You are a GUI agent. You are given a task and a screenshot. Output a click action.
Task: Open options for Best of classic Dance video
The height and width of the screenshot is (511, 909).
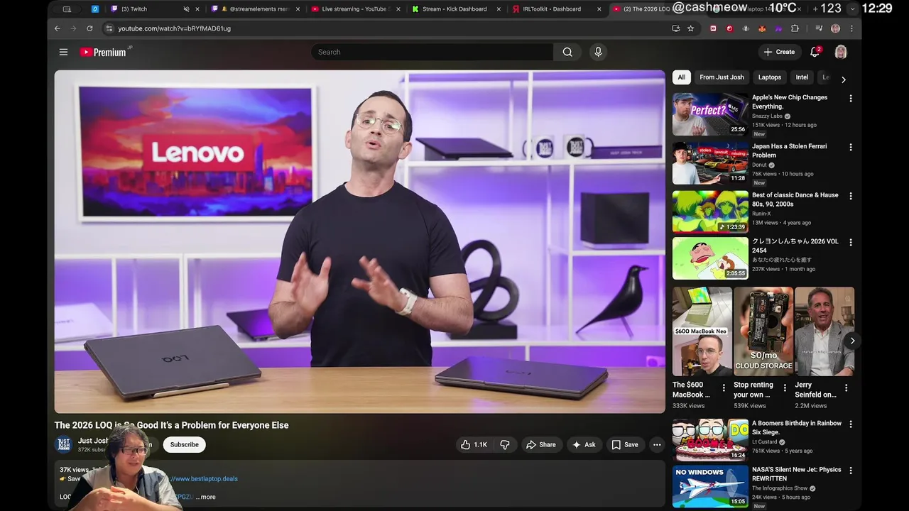point(851,196)
